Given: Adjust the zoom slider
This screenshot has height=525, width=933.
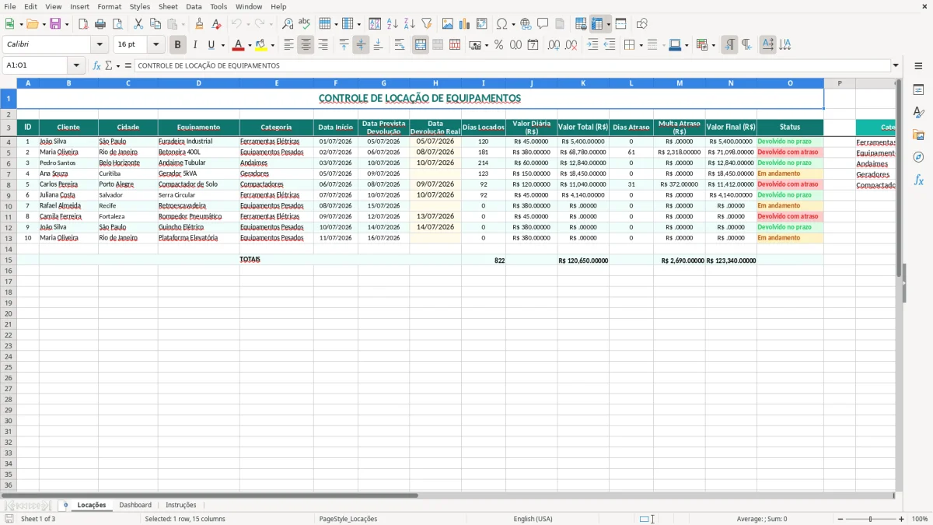Looking at the screenshot, I should tap(870, 519).
